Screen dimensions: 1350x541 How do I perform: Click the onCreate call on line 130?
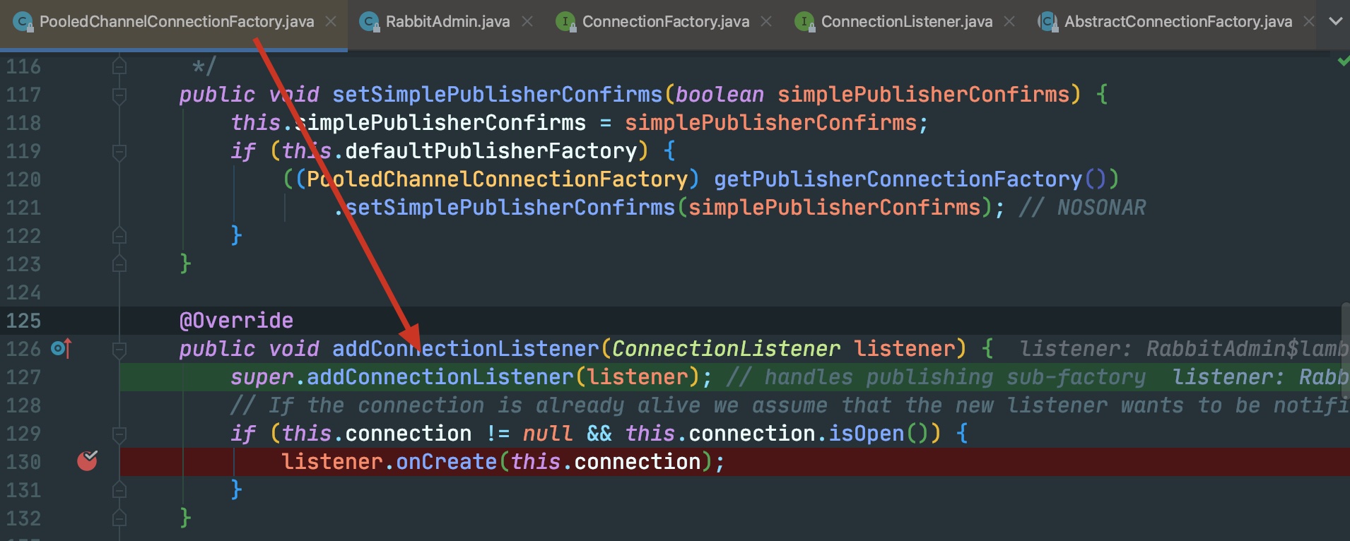[x=446, y=462]
